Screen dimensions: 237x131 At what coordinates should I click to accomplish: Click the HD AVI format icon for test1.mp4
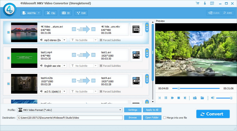click(136, 55)
